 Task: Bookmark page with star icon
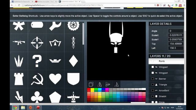tap(161, 5)
